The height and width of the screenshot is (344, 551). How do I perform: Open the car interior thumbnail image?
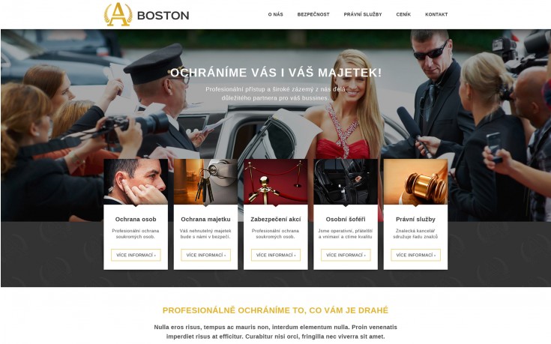click(346, 181)
